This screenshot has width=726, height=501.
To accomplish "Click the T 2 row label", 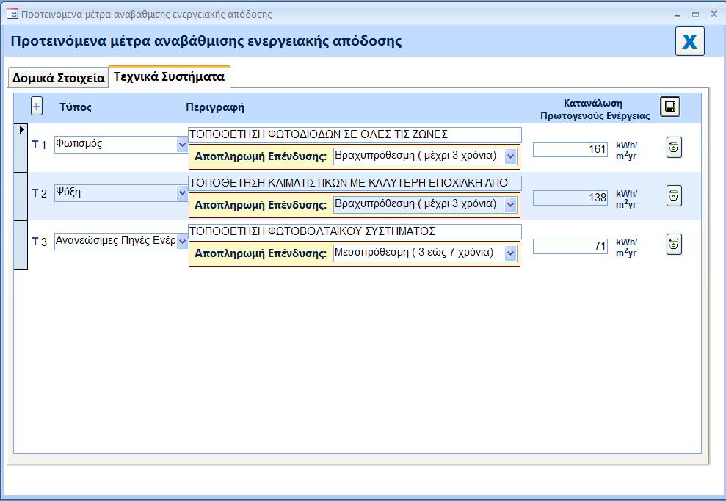I will pyautogui.click(x=40, y=193).
